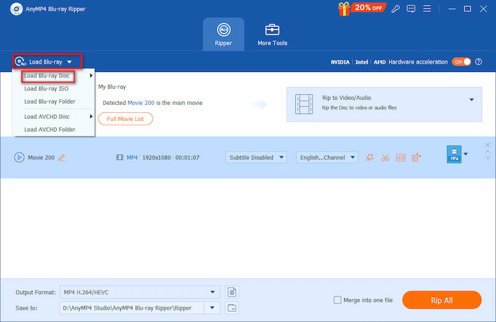This screenshot has width=496, height=322.
Task: Open the effects wand icon
Action: click(x=370, y=158)
